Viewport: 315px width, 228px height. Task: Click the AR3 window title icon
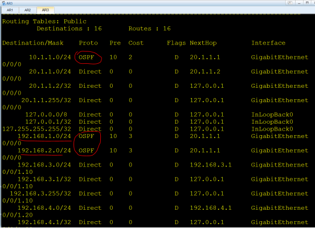[4, 3]
